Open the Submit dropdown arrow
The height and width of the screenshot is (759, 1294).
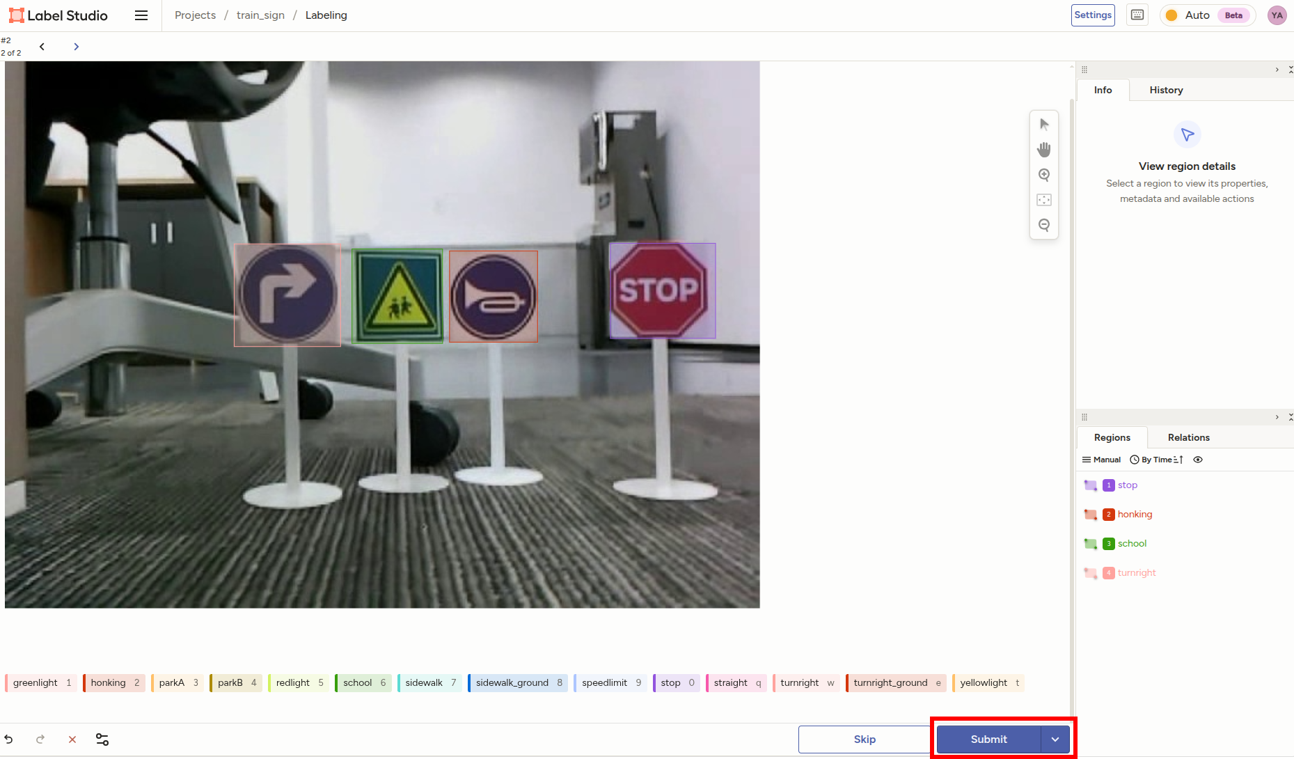[1055, 740]
